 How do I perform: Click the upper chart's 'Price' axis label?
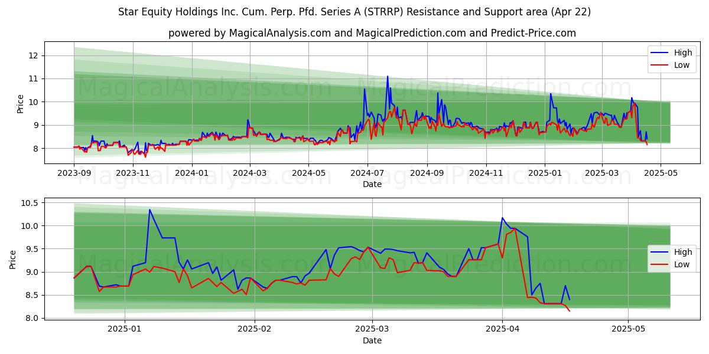tap(21, 104)
